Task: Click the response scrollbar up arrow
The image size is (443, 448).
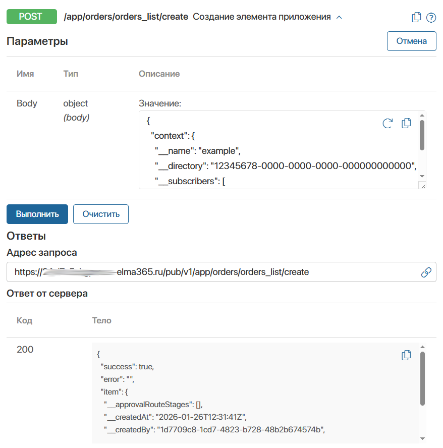Action: 422,347
